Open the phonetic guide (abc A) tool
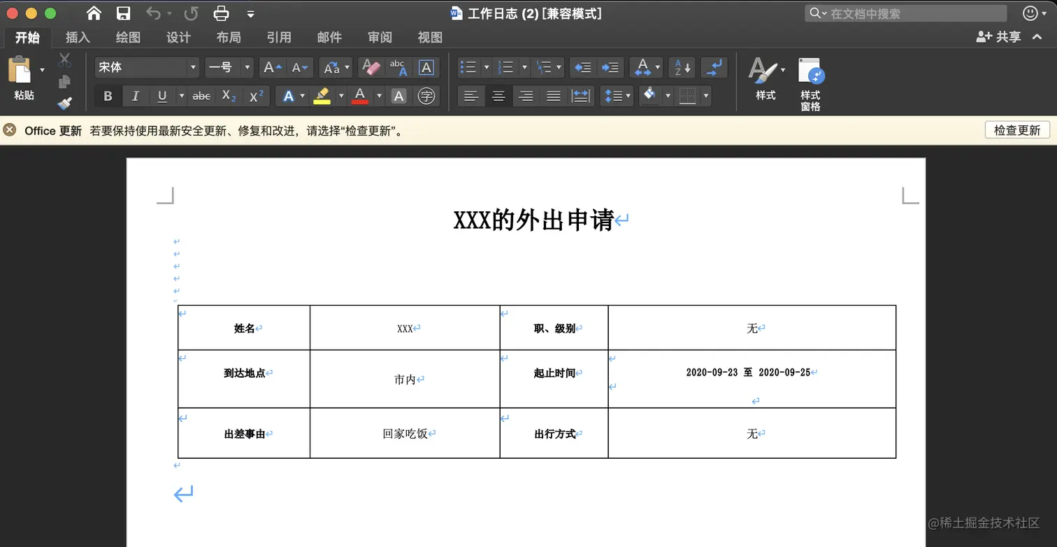The image size is (1057, 547). coord(398,67)
